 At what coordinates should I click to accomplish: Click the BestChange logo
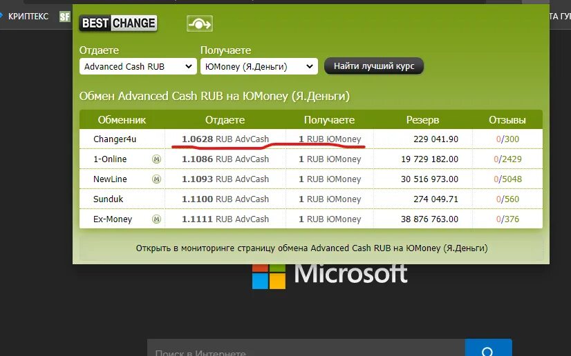coord(118,23)
